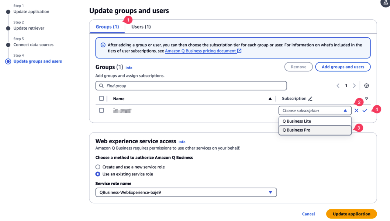Viewport: 390px width, 221px height.
Task: Select 'Create and use a new service role'
Action: [98, 167]
